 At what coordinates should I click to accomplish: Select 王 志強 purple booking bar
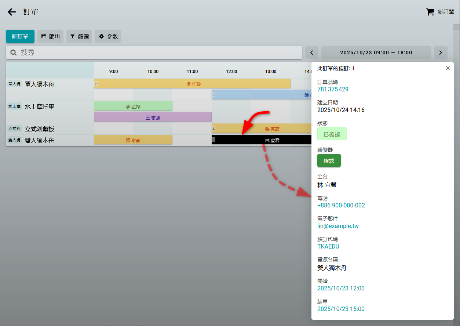tap(153, 117)
